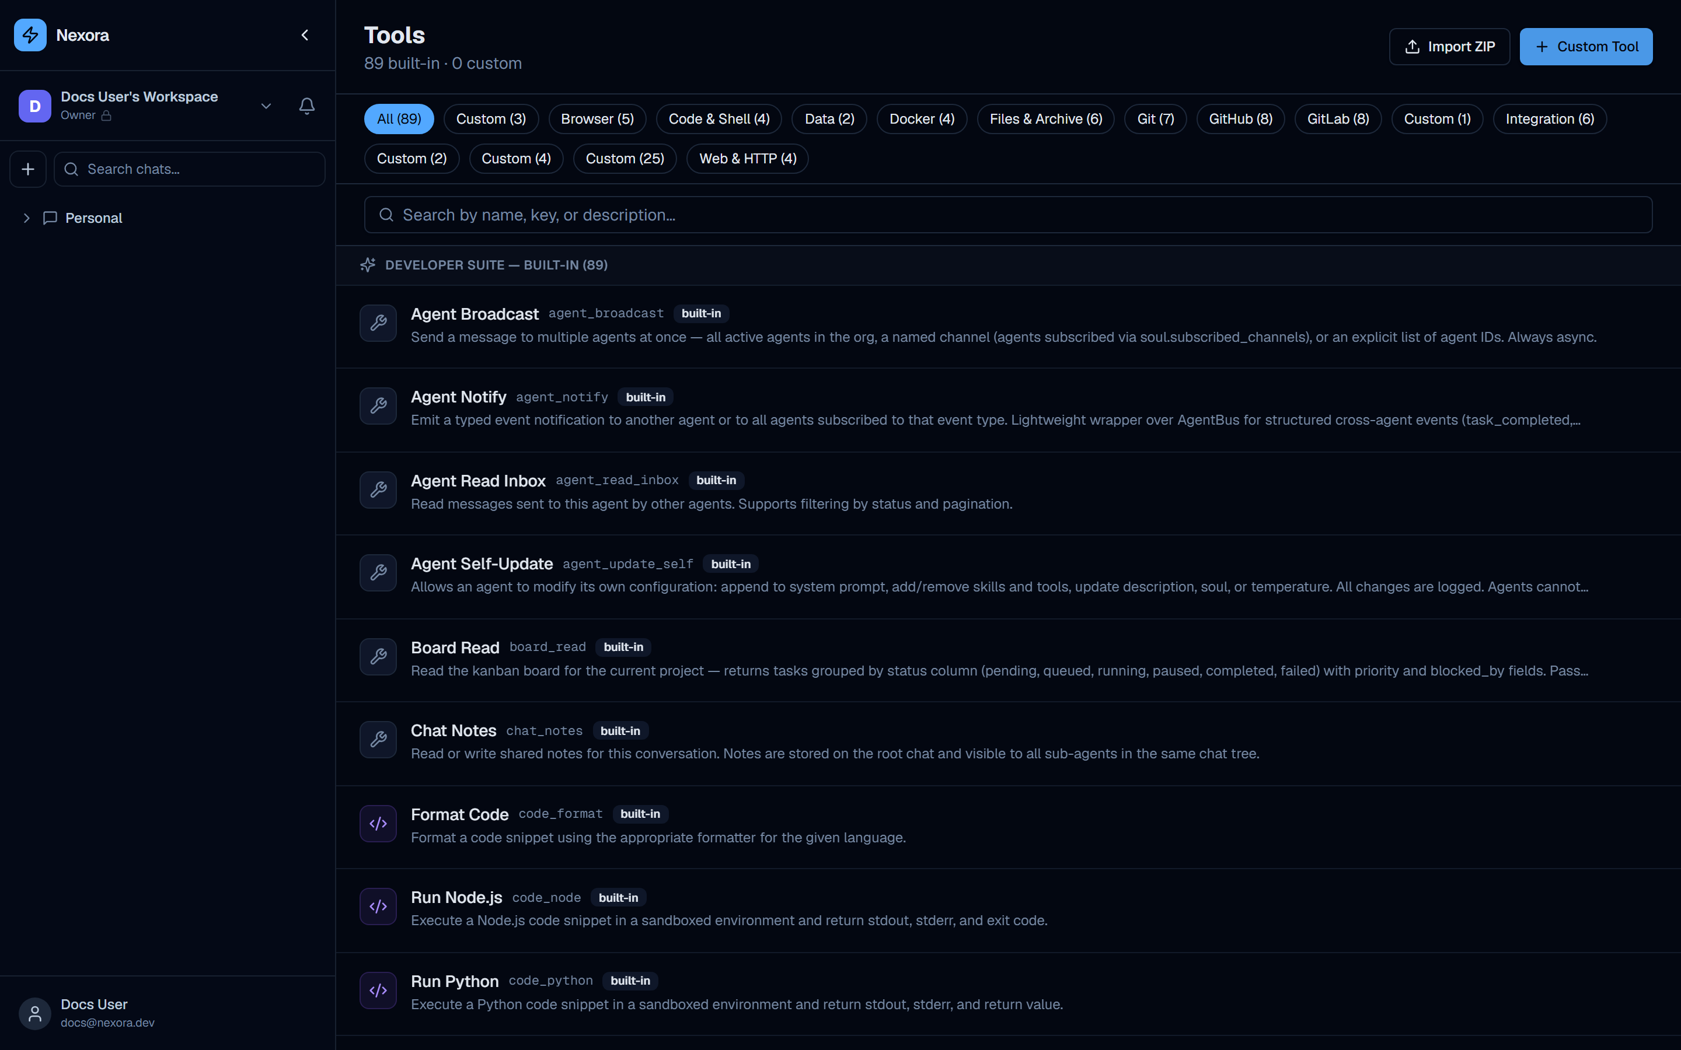
Task: Click the Format Code brackets icon
Action: point(378,823)
